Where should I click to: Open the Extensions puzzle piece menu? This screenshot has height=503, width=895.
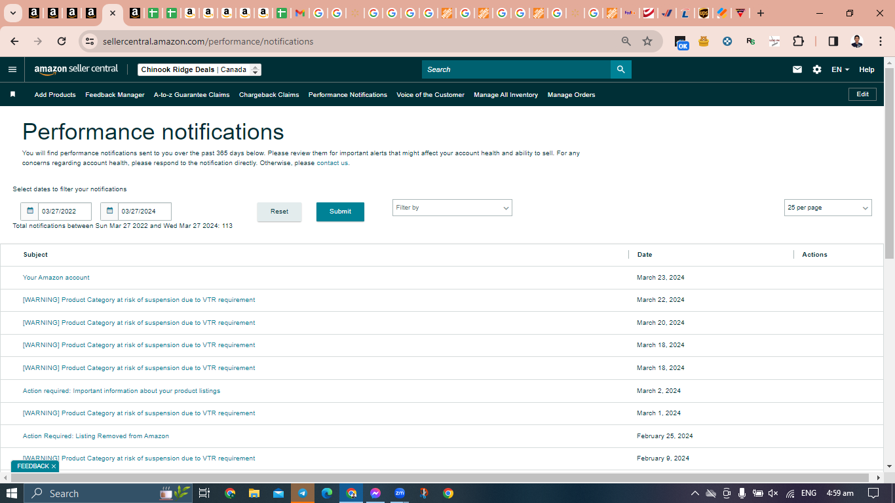[x=798, y=41]
